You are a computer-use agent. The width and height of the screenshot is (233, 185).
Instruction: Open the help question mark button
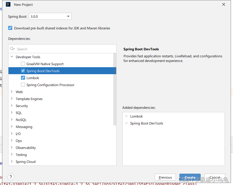11,177
